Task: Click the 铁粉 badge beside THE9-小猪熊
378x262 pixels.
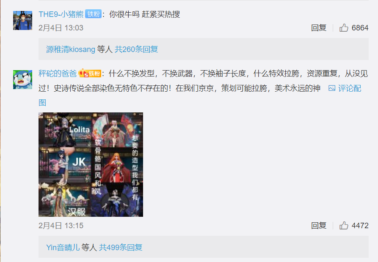Action: (93, 14)
